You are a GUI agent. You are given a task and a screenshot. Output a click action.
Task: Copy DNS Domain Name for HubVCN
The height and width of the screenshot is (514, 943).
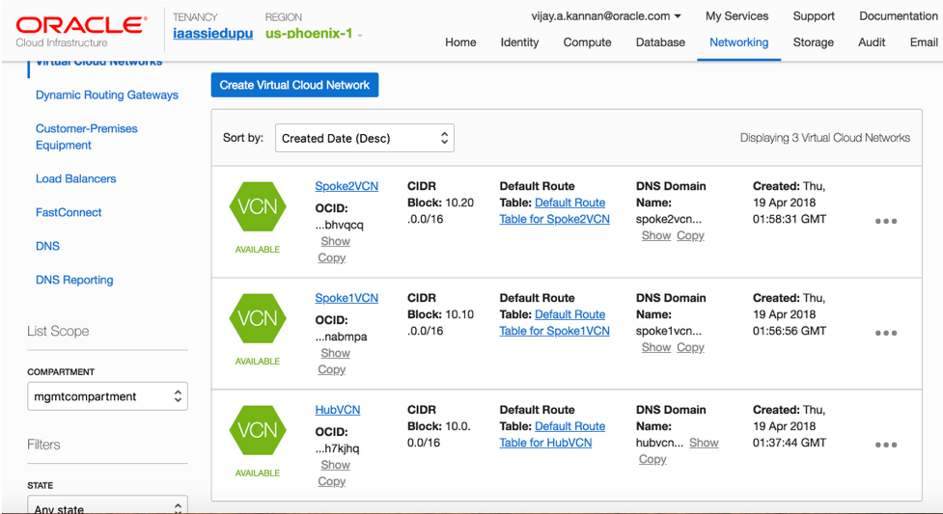[x=652, y=459]
